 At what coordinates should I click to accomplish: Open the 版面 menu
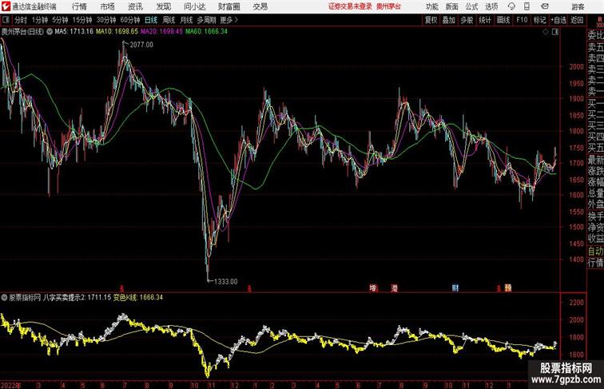[452, 6]
